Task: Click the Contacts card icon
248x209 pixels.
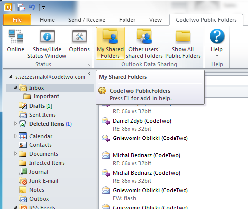Action: 23,145
